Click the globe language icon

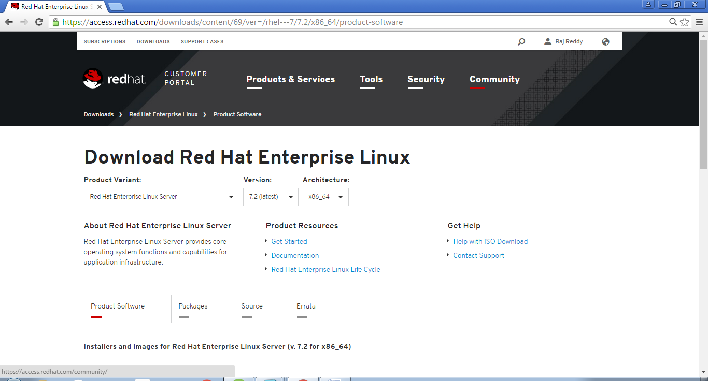[605, 42]
